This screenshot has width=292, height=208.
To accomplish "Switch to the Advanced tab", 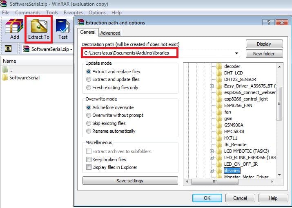I will [x=110, y=33].
